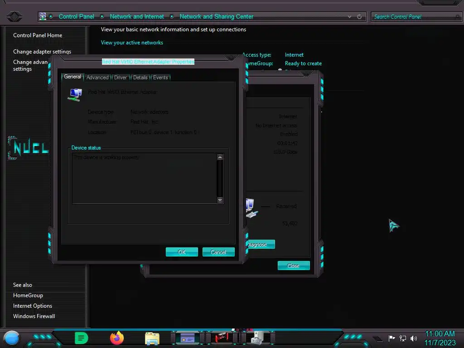This screenshot has height=348, width=464.
Task: Click the round back navigation emblem
Action: coord(14,16)
